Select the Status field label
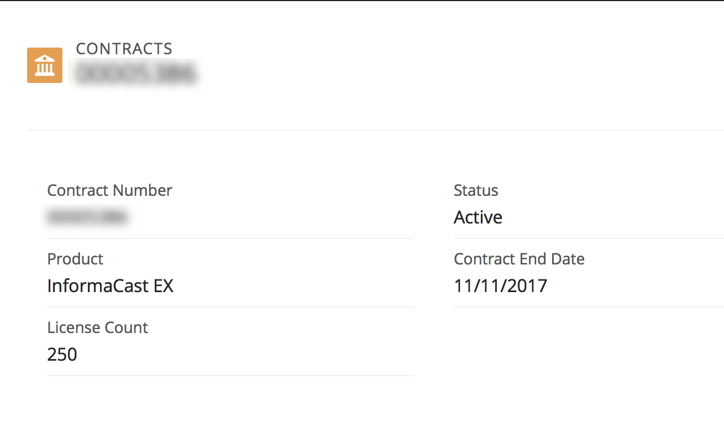This screenshot has height=421, width=724. (x=476, y=190)
